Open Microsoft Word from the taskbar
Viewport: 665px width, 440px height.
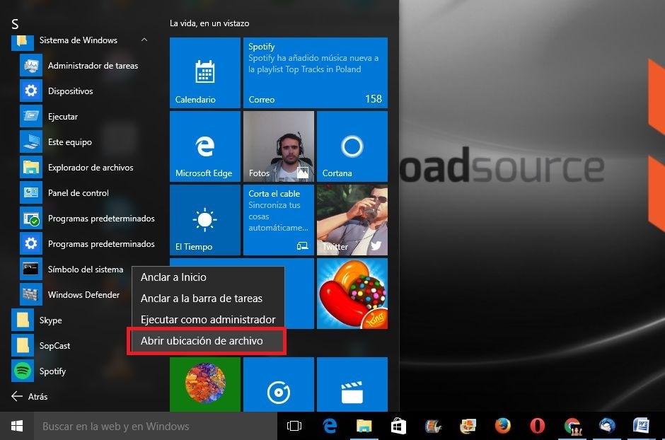[x=641, y=426]
